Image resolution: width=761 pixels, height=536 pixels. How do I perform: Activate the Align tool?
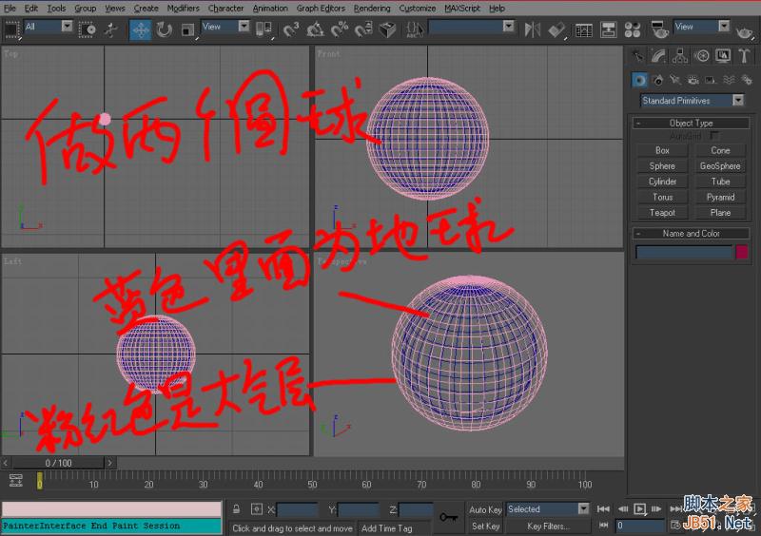click(x=556, y=30)
